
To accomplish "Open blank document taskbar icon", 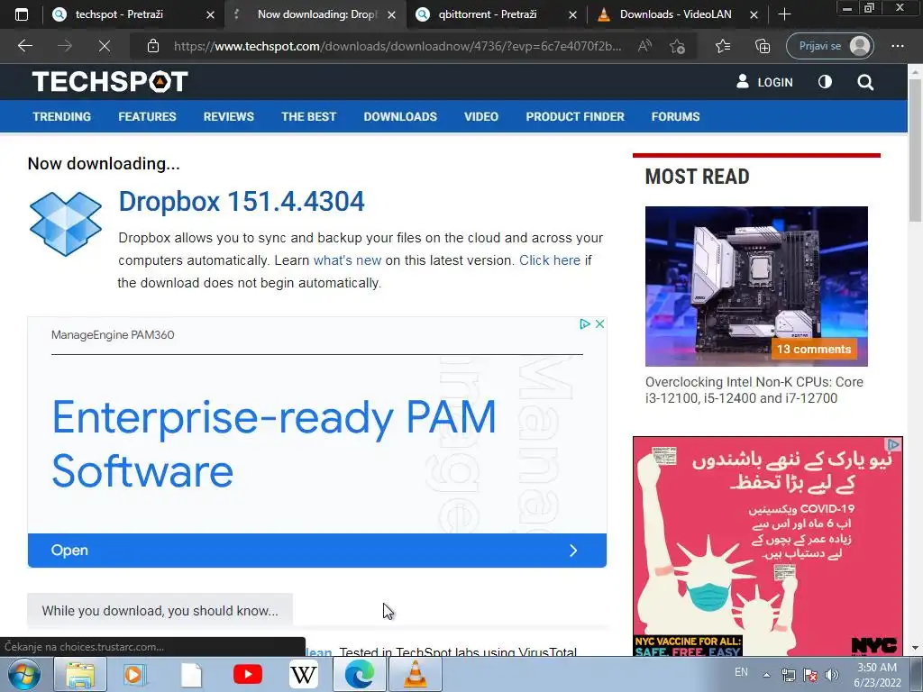I will 191,674.
